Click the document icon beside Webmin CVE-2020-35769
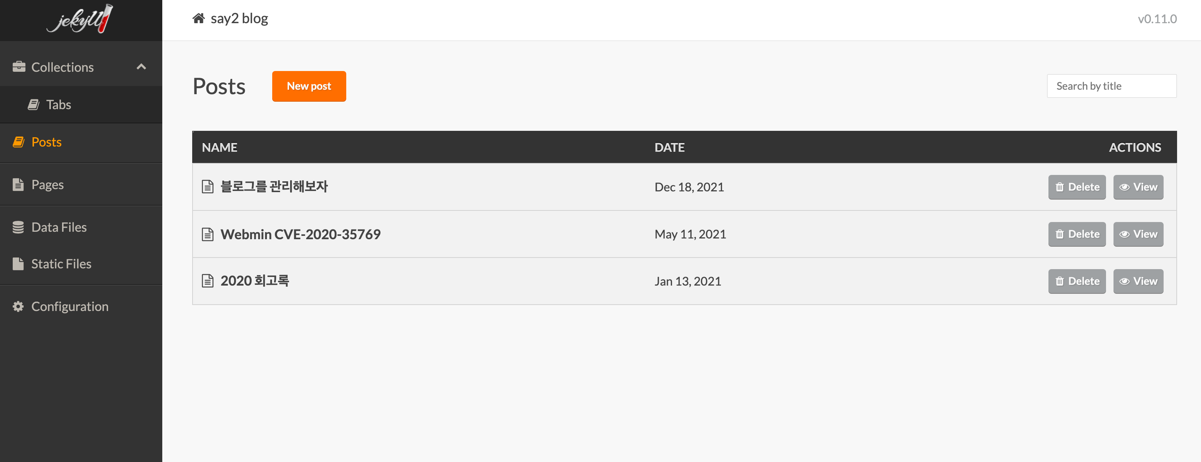 [x=208, y=234]
